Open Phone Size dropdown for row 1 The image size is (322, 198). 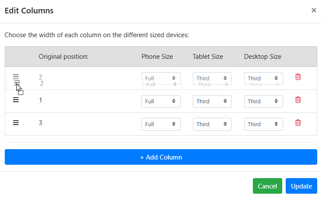click(x=161, y=101)
